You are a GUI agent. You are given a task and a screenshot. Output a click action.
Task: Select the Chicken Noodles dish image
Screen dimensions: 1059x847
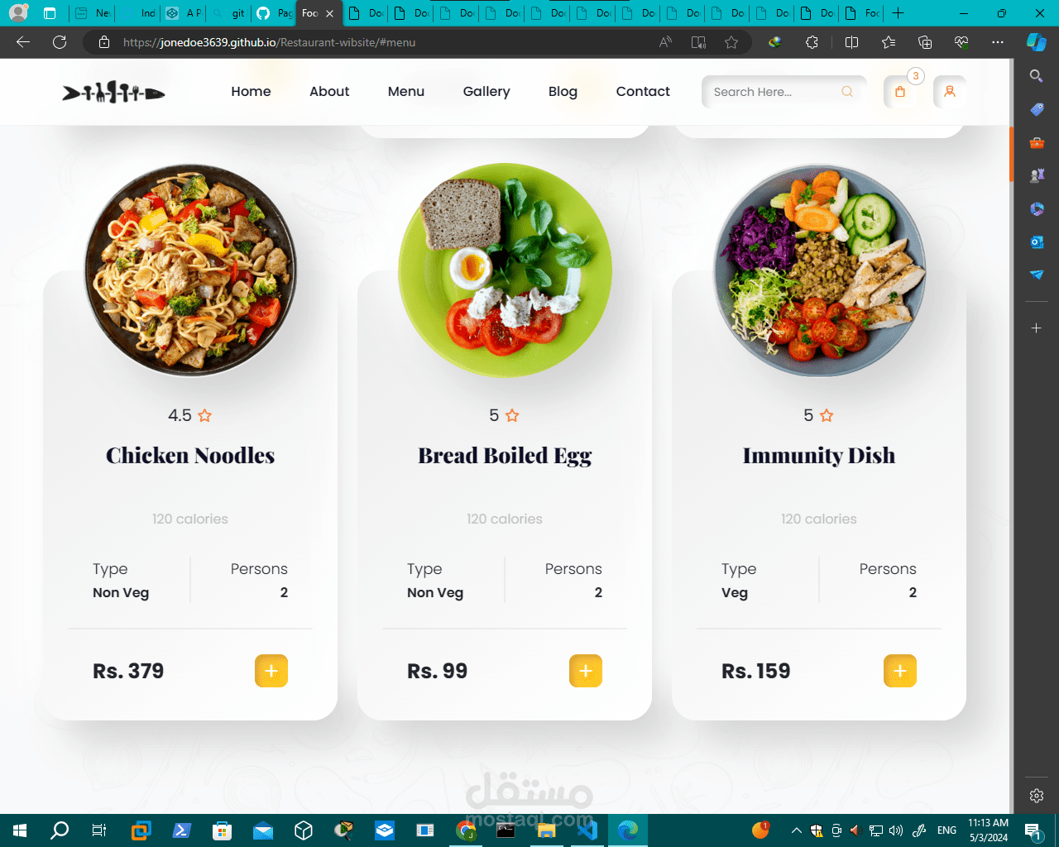(190, 270)
